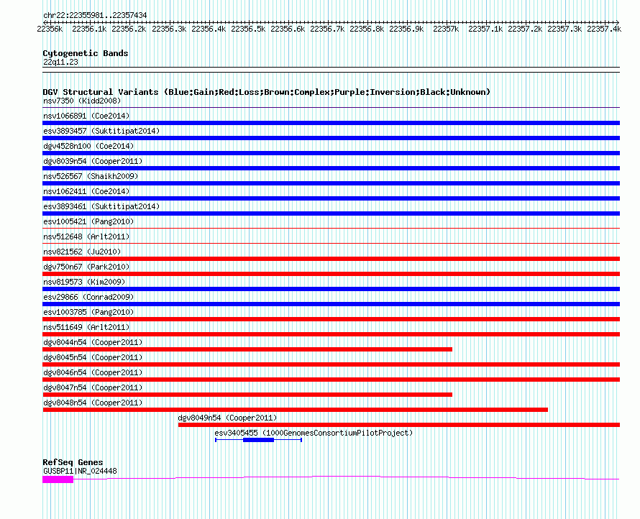
Task: Open dgv750n67 (Park2010) variant label
Action: (x=86, y=267)
